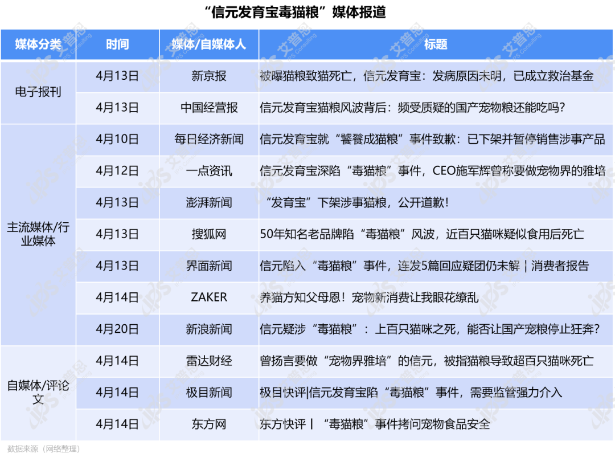The height and width of the screenshot is (457, 615).
Task: Click the 标题 column header
Action: (x=436, y=44)
